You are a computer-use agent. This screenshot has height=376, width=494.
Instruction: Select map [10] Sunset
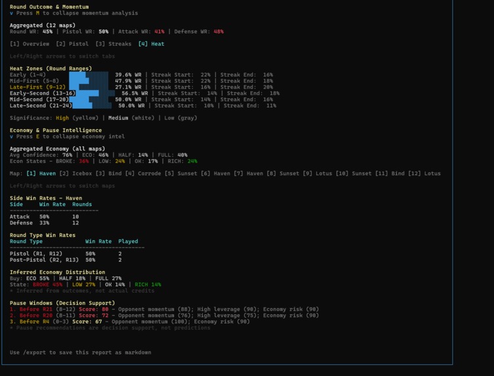click(354, 173)
